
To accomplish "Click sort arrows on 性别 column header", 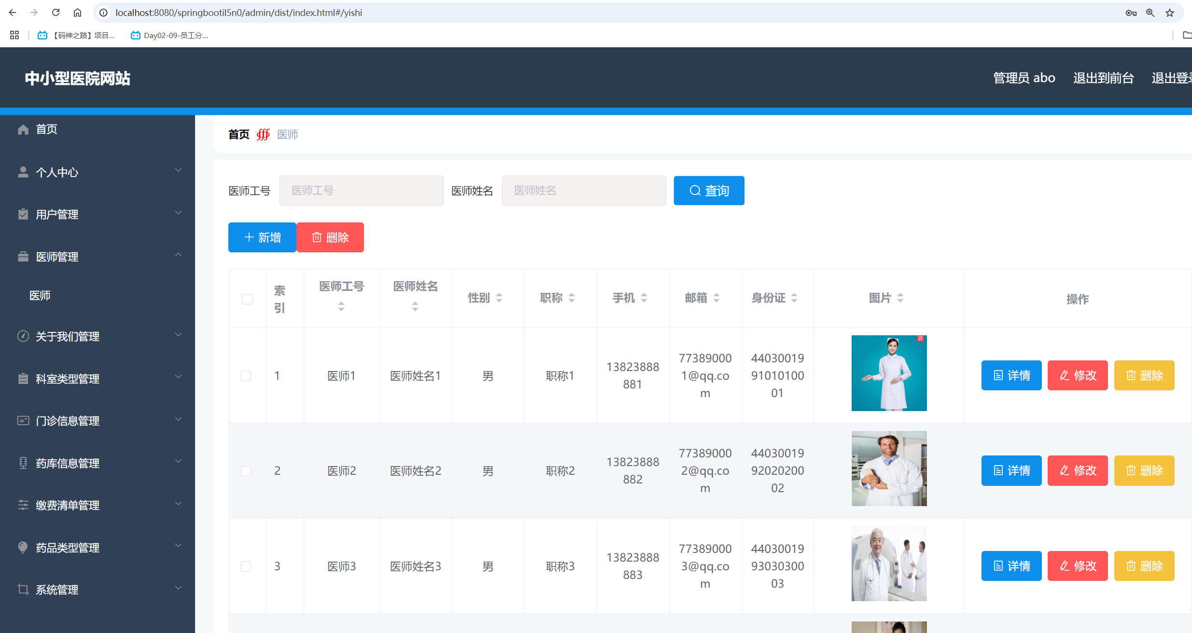I will 499,298.
